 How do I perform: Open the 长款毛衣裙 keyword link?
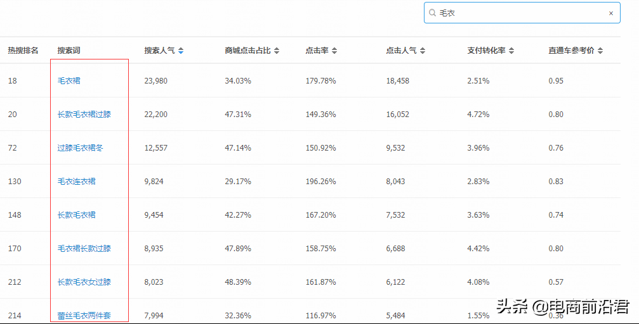(77, 215)
